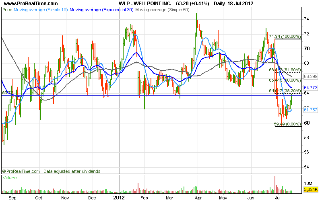Screen dimensions: 322x201
Task: Click the May month axis label
Action: 223,198
